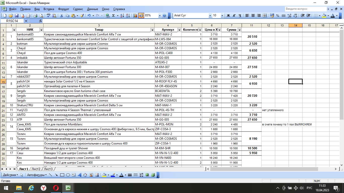The width and height of the screenshot is (344, 193).
Task: Expand the zoom 85% dropdown
Action: click(160, 16)
